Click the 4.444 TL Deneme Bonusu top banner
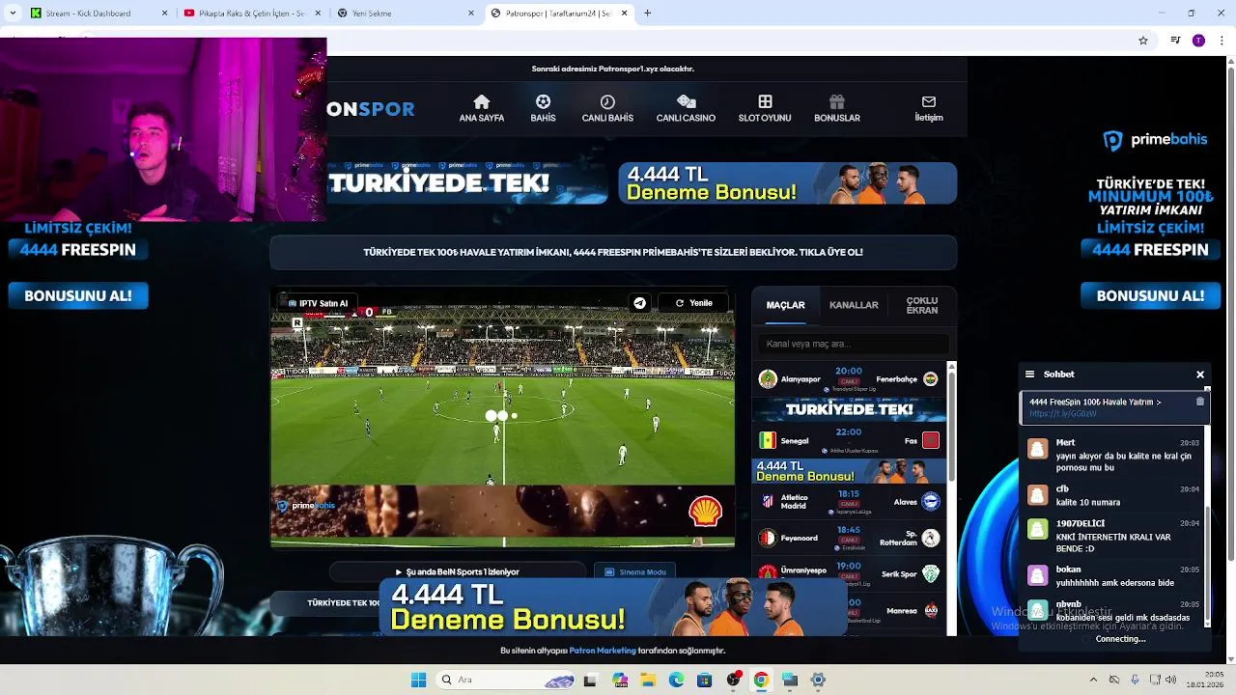The height and width of the screenshot is (695, 1236). [787, 183]
